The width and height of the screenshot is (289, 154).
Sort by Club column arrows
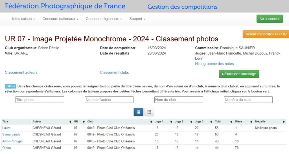pyautogui.click(x=151, y=122)
